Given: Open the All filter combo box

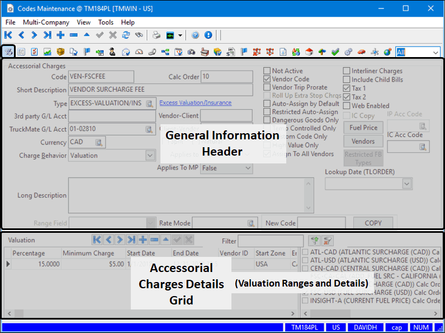Looking at the screenshot, I should pyautogui.click(x=435, y=52).
